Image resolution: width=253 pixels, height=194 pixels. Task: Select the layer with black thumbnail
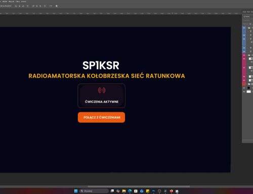click(x=248, y=88)
